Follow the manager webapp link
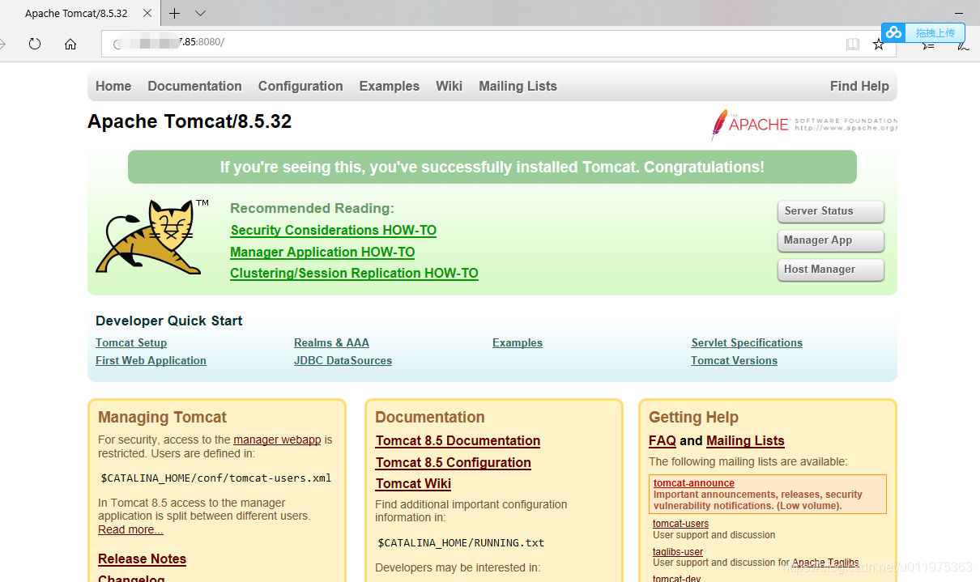The width and height of the screenshot is (980, 582). tap(277, 440)
